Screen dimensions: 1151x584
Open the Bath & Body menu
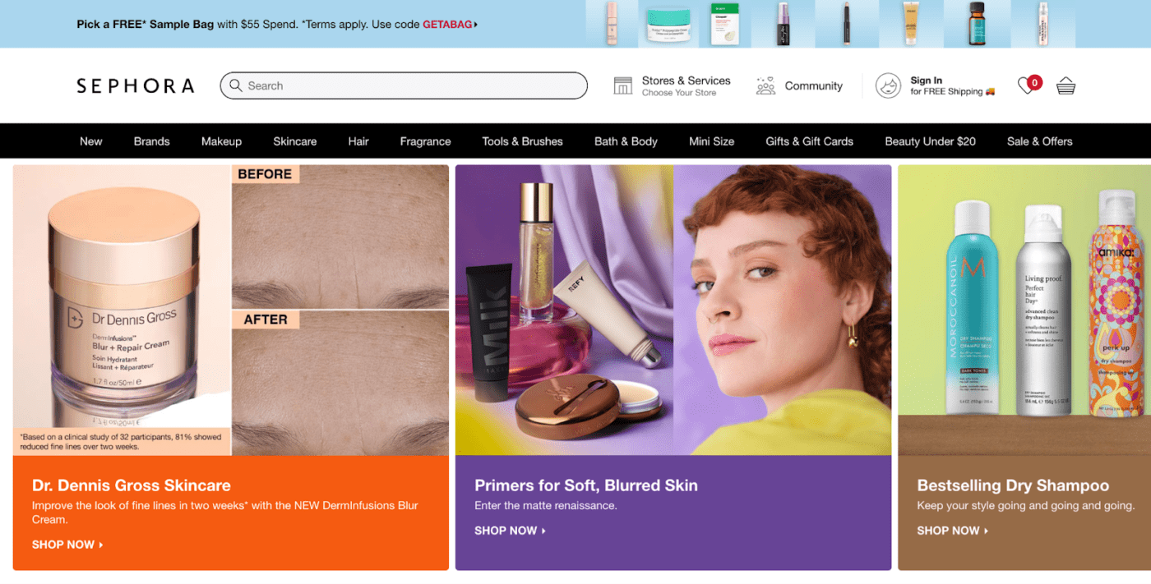[x=626, y=141]
